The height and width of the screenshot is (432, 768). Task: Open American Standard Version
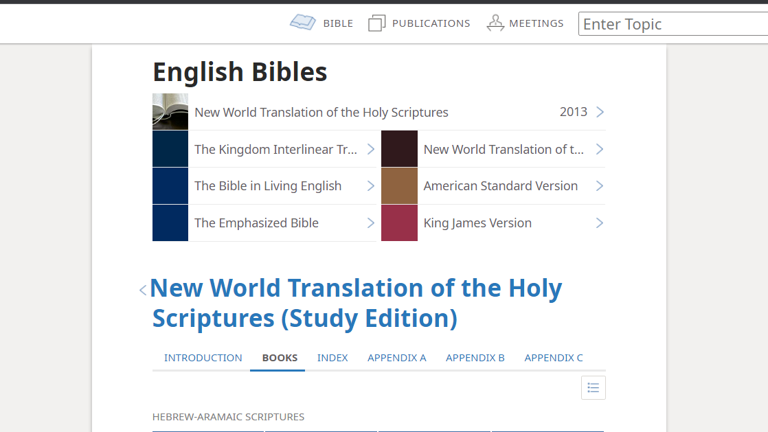(x=501, y=186)
